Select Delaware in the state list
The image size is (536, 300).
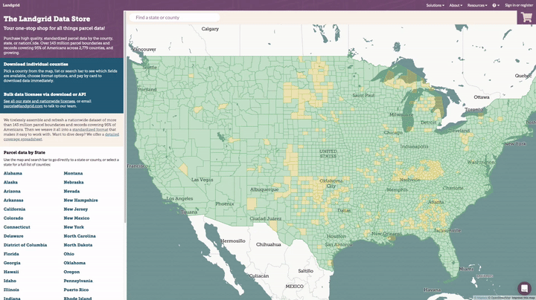tap(13, 236)
